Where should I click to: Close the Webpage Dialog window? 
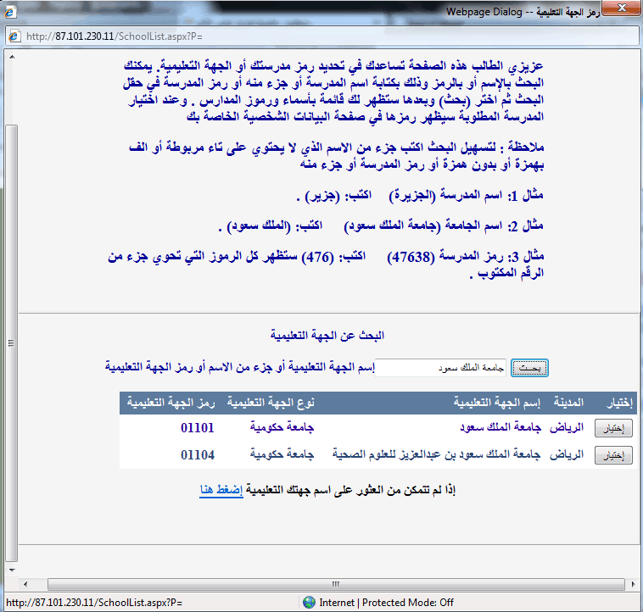[x=622, y=8]
